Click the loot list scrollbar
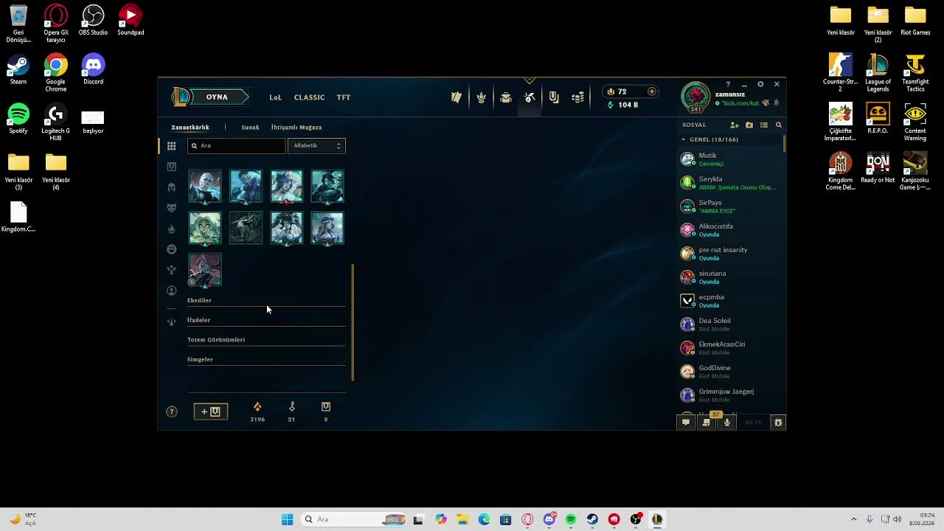The height and width of the screenshot is (531, 944). [353, 322]
